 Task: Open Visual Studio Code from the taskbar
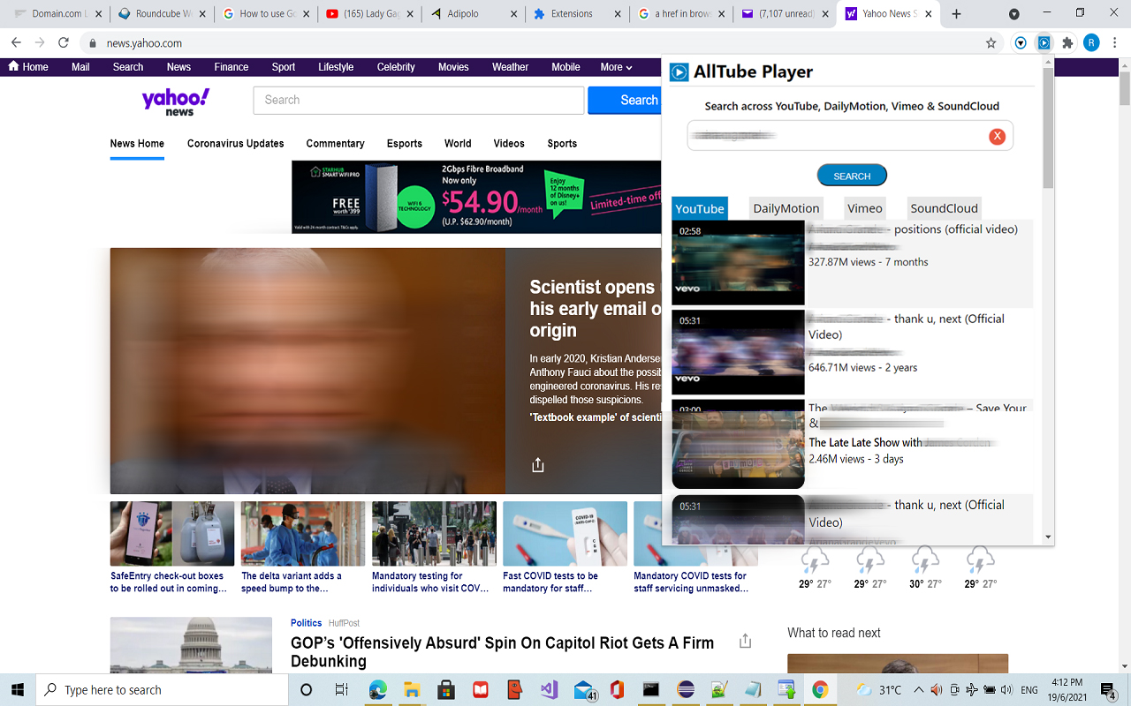click(549, 689)
